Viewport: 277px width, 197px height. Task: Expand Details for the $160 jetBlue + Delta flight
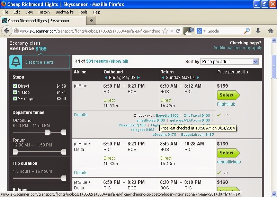coord(81,173)
